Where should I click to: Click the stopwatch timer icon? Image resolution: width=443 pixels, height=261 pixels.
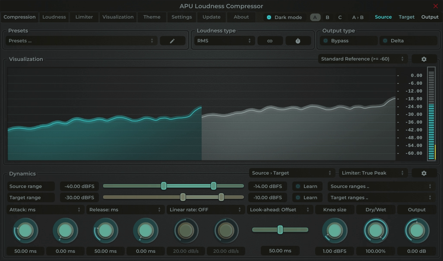pos(298,41)
